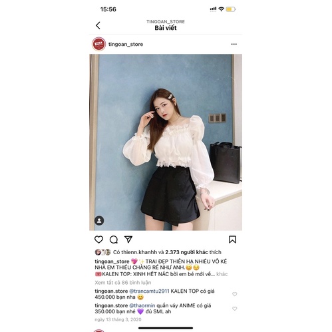Screen dimensions: 332x332
Task: Open the comment bubble icon
Action: [x=114, y=240]
